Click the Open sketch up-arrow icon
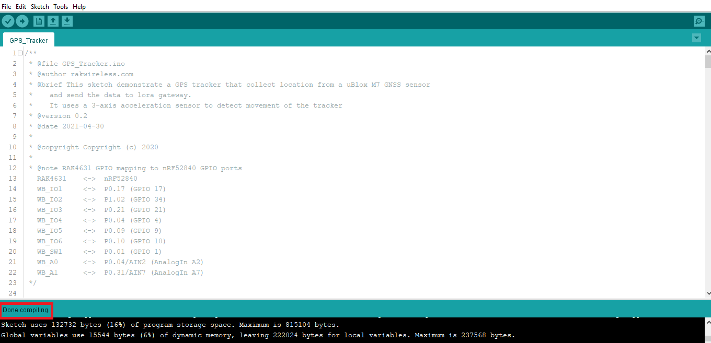The height and width of the screenshot is (343, 711). [53, 21]
